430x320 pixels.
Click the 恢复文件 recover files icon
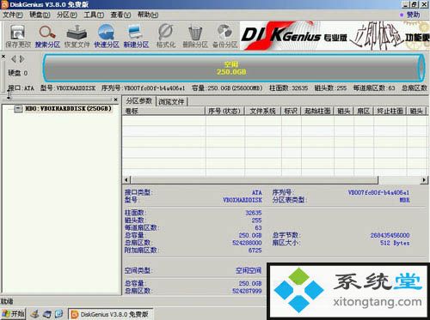pos(77,36)
